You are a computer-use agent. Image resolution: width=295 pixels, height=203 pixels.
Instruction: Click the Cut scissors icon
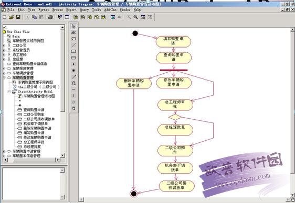[27, 17]
